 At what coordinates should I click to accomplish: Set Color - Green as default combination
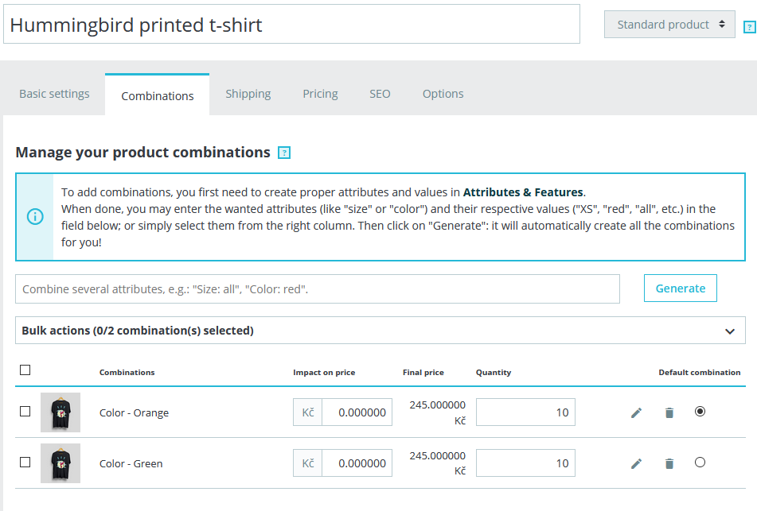coord(700,463)
